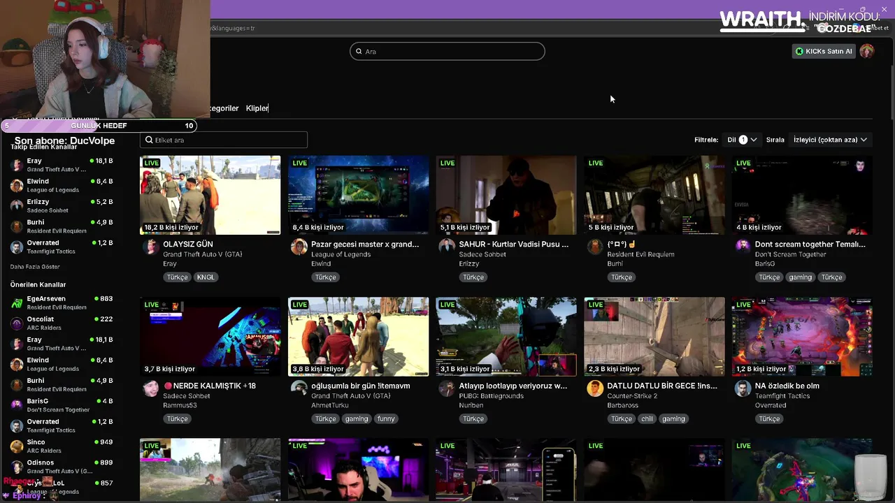Open NERDE KALMIŞTIK stream thumbnail
This screenshot has width=895, height=503.
coord(210,337)
